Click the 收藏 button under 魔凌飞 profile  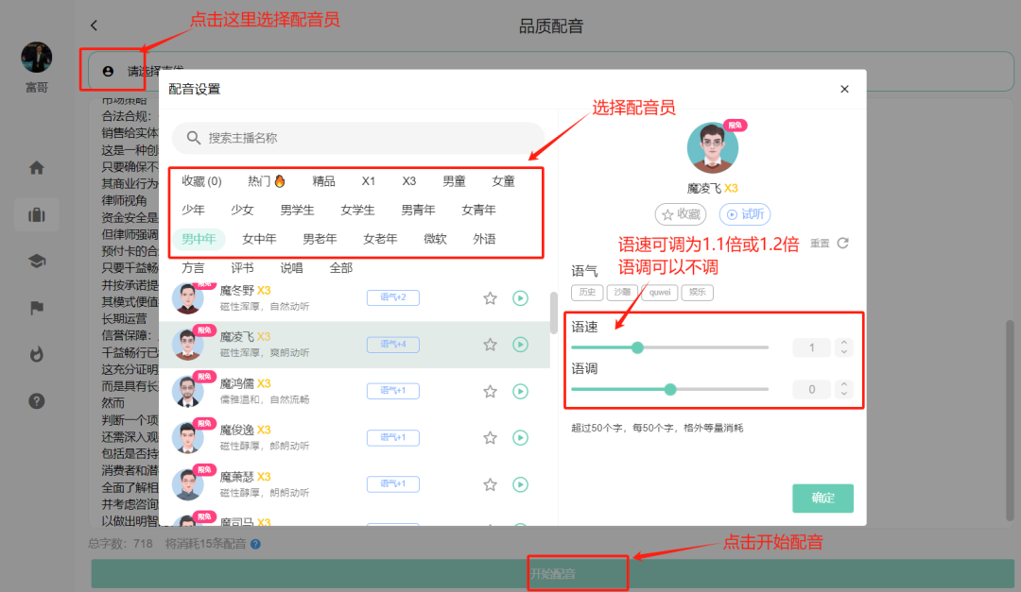[x=681, y=214]
